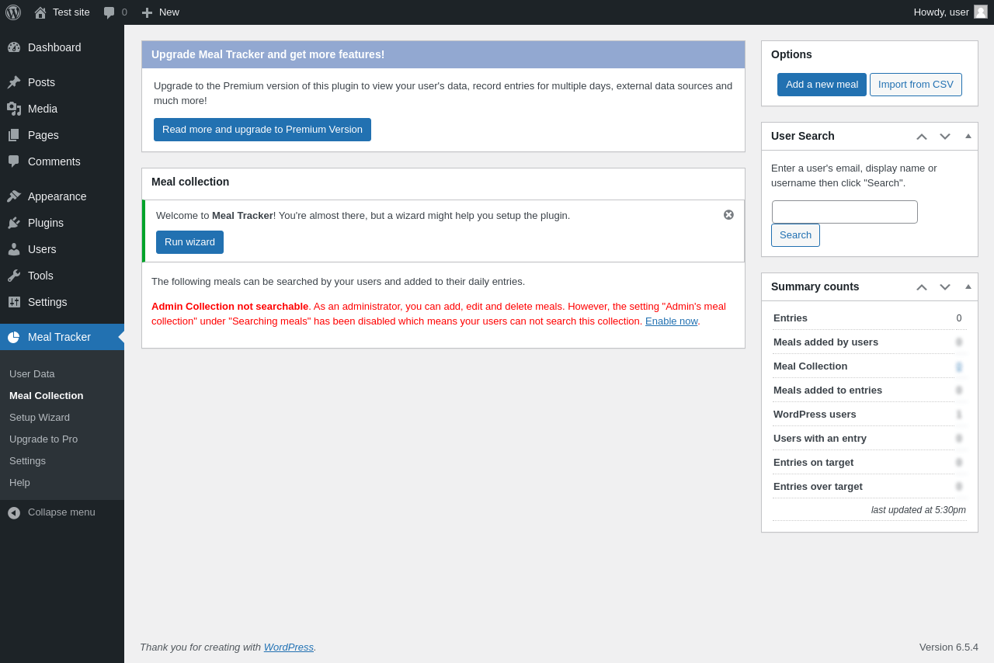The height and width of the screenshot is (663, 994).
Task: Click 'Admin Collection not searchable' warning text
Action: tap(230, 307)
